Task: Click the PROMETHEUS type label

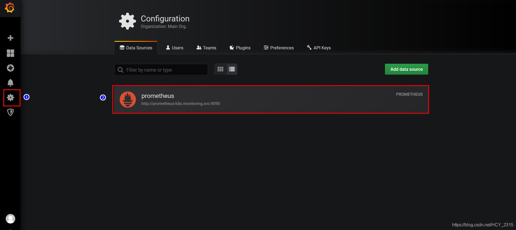Action: pyautogui.click(x=409, y=94)
